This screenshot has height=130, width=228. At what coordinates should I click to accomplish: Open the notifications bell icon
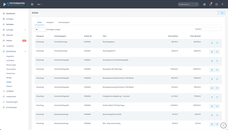click(210, 4)
